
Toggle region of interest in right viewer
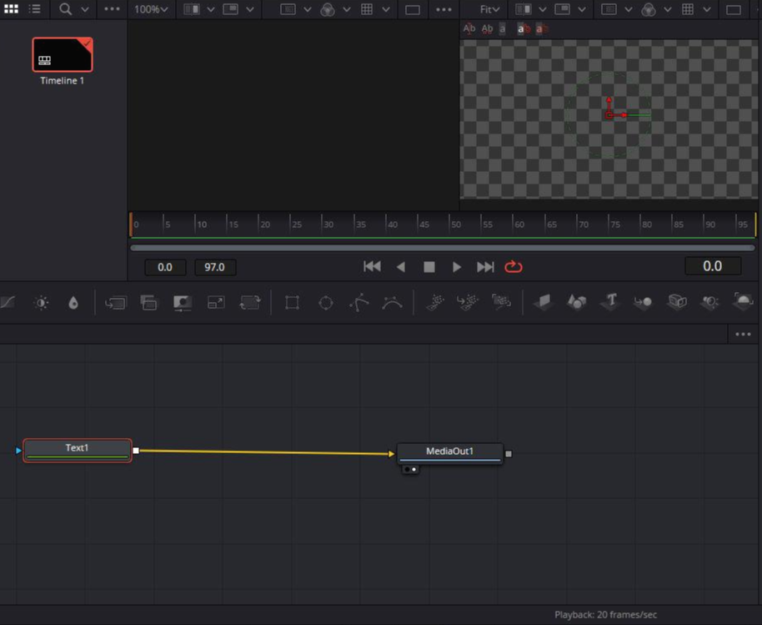tap(609, 9)
